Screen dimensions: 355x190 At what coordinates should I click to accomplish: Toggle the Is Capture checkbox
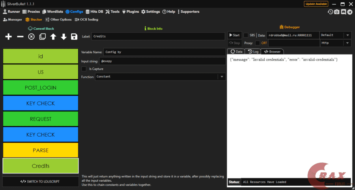[x=84, y=69]
